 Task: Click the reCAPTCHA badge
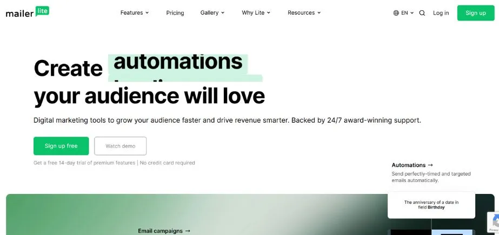[494, 221]
